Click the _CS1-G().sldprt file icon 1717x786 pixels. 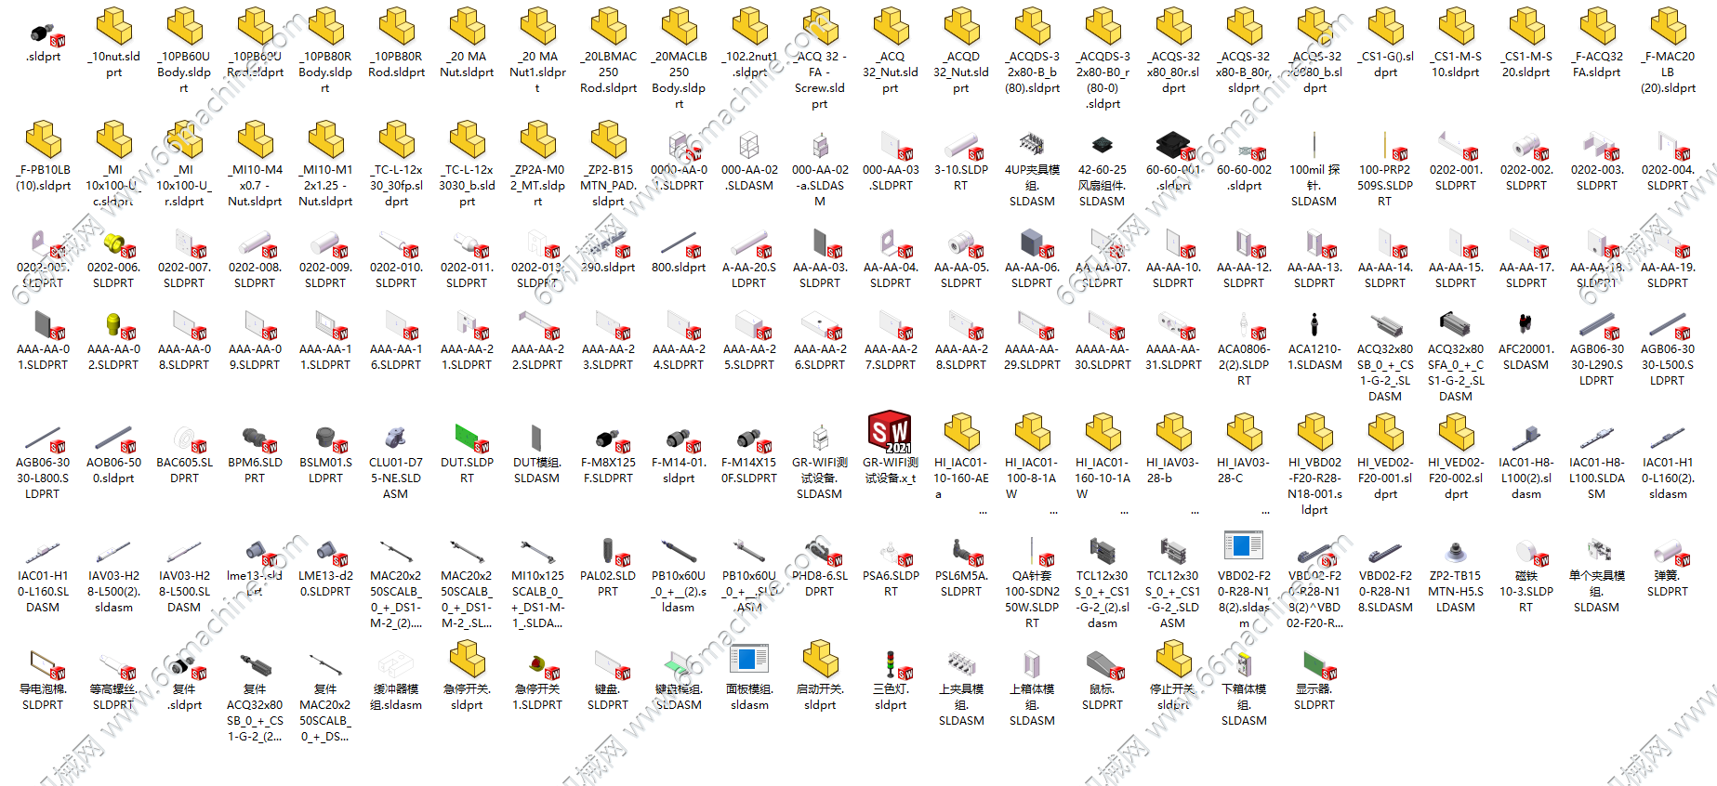click(x=1385, y=28)
